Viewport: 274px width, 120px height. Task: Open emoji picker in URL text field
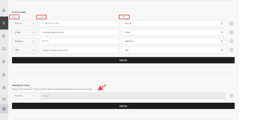pos(222,50)
